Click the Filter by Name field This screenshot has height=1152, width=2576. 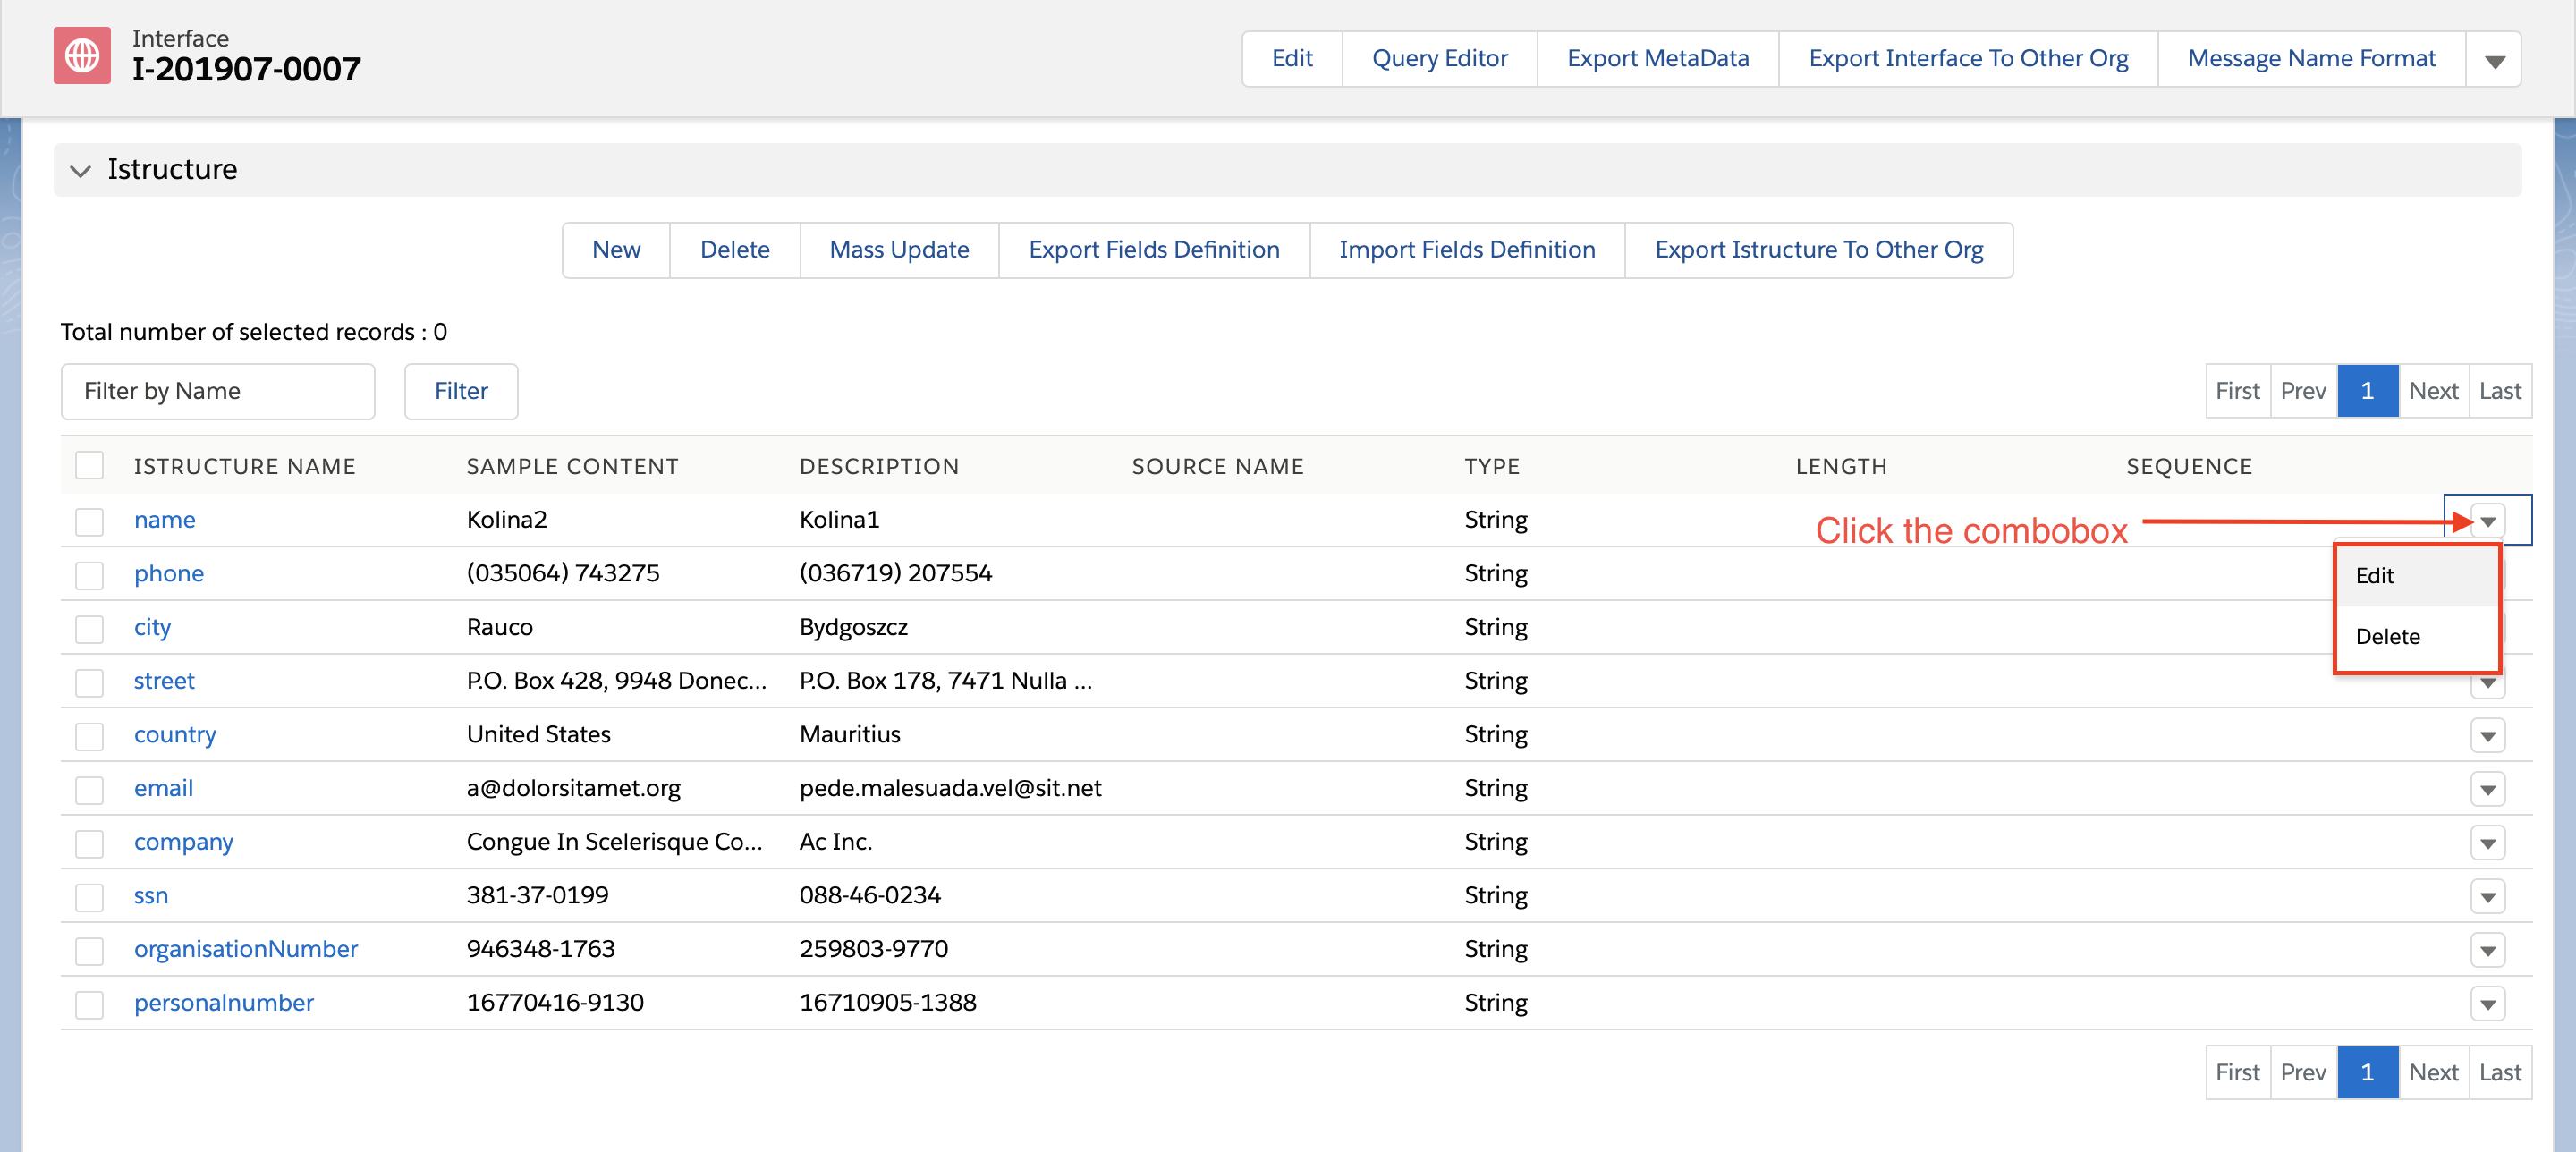(x=217, y=391)
